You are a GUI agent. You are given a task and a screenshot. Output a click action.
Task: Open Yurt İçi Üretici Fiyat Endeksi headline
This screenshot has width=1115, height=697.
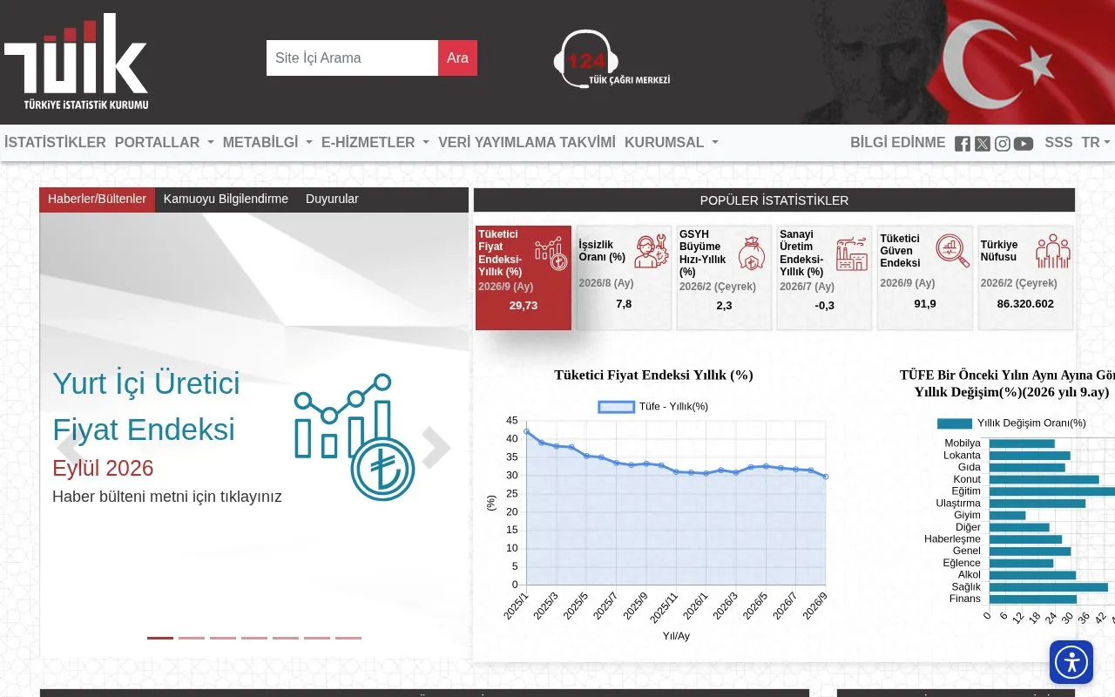(x=146, y=407)
